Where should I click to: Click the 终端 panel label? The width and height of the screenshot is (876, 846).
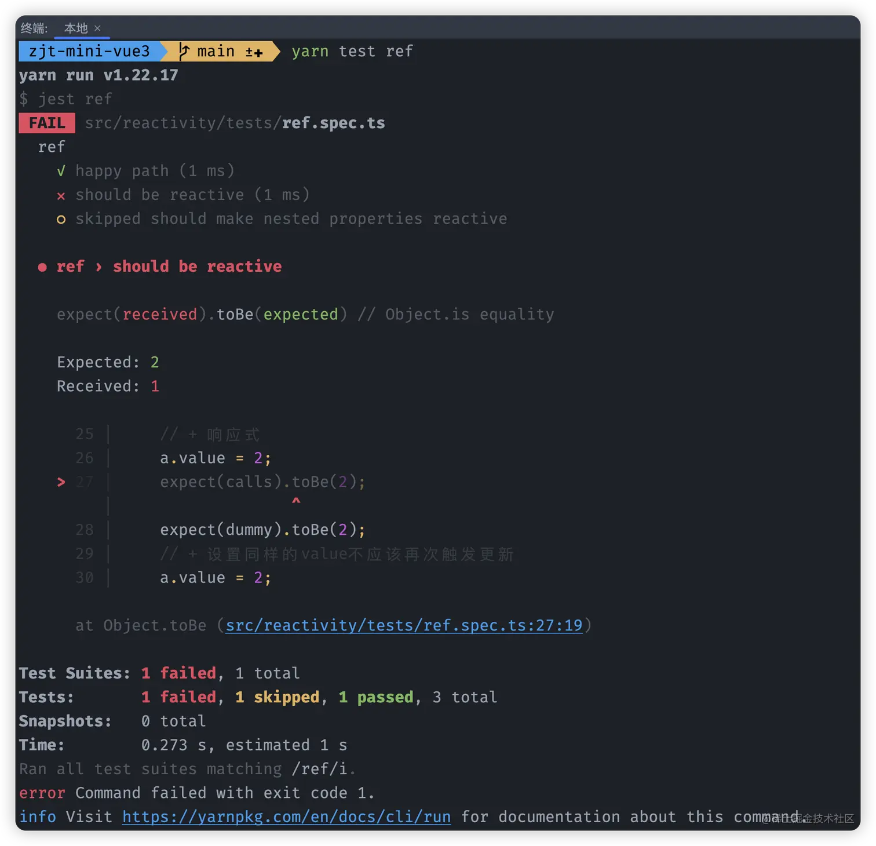click(x=34, y=28)
